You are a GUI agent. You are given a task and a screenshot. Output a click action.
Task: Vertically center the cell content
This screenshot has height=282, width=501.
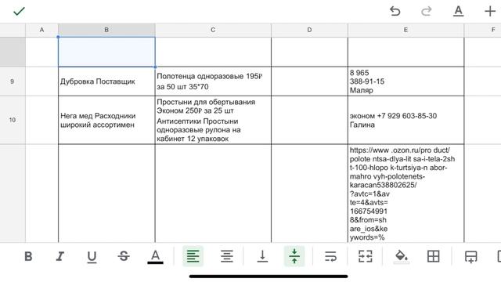(294, 256)
